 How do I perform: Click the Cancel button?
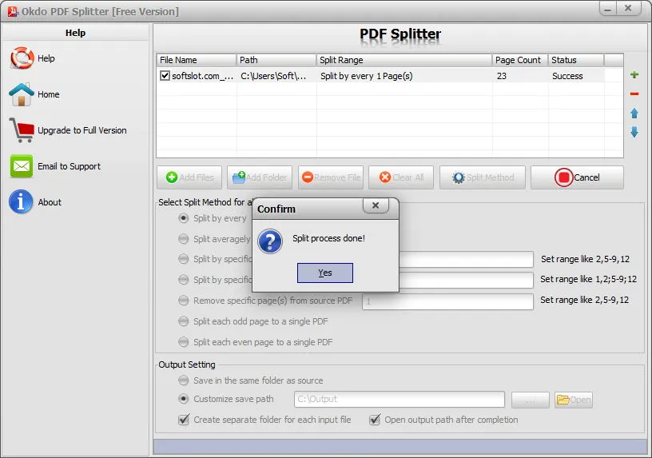pyautogui.click(x=577, y=177)
